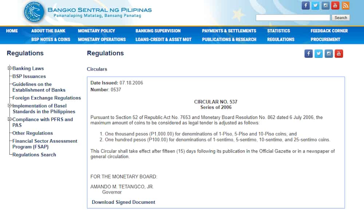Expand the Banking Laws tree node

9,68
